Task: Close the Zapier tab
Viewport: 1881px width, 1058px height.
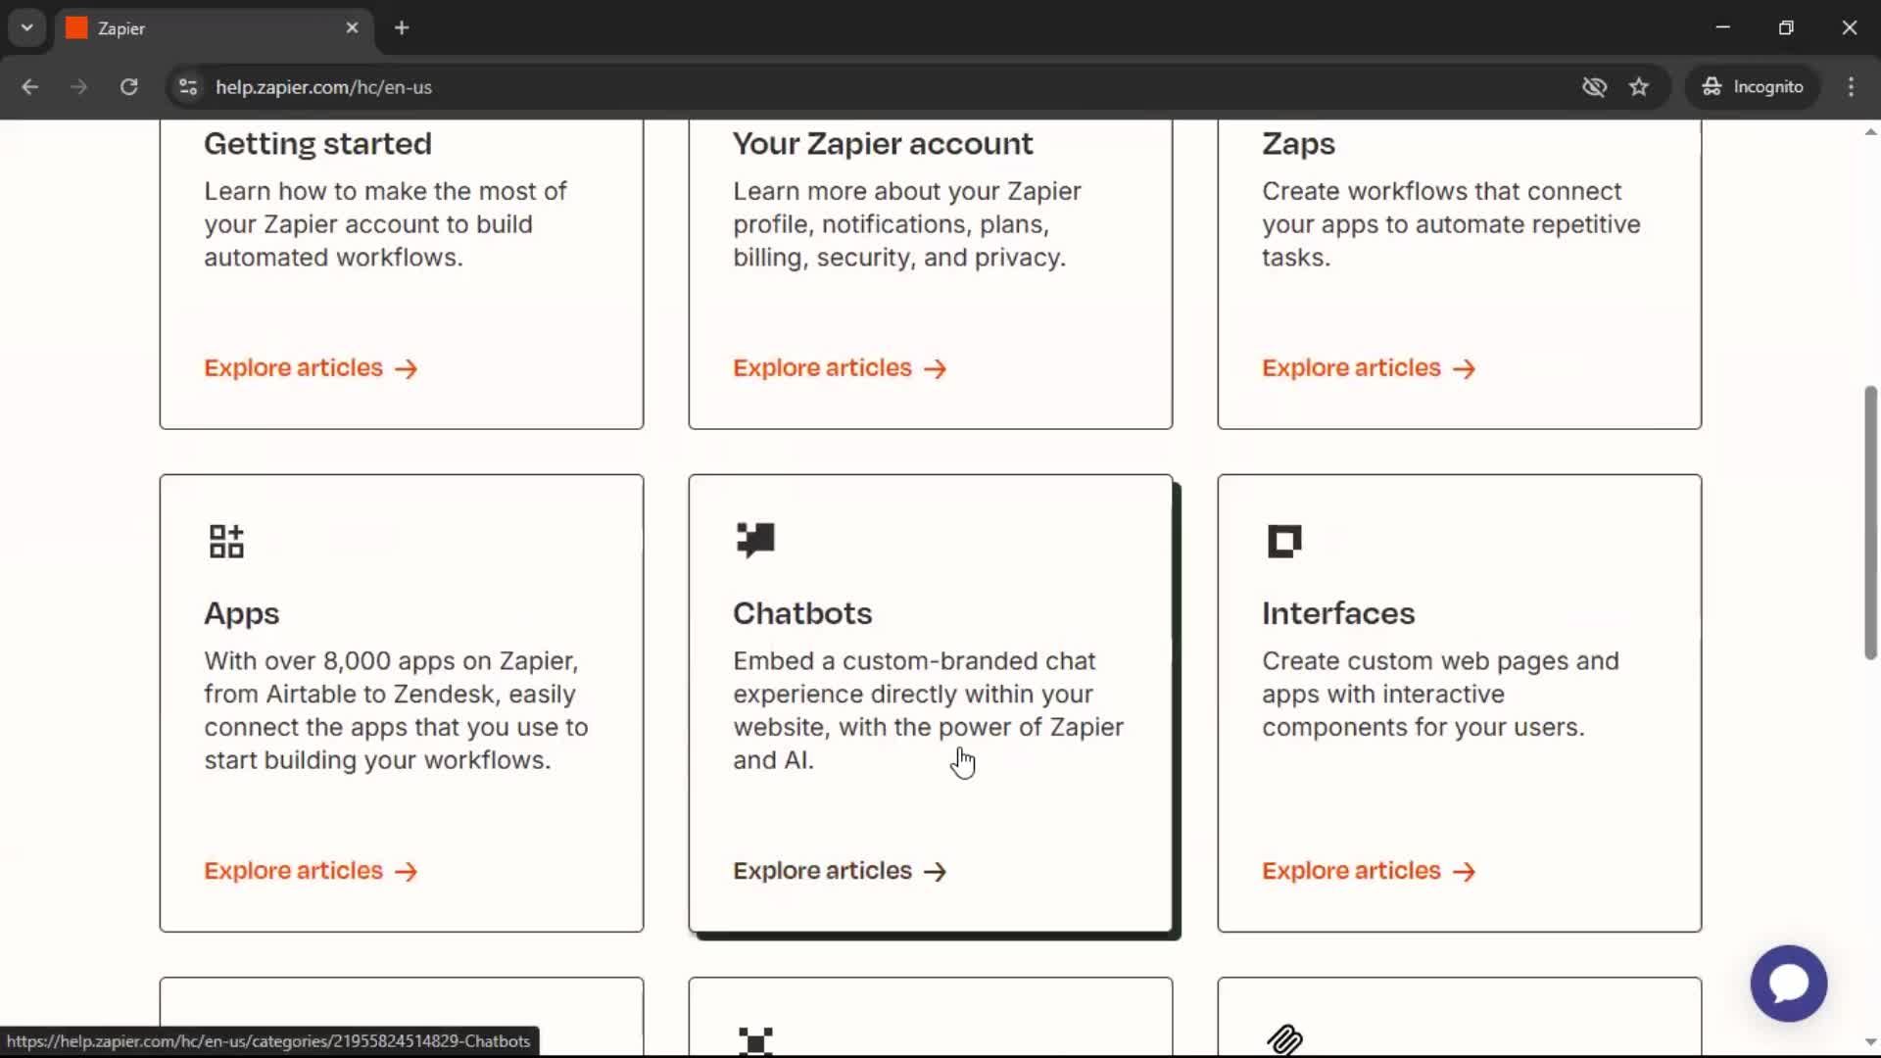Action: (x=353, y=28)
